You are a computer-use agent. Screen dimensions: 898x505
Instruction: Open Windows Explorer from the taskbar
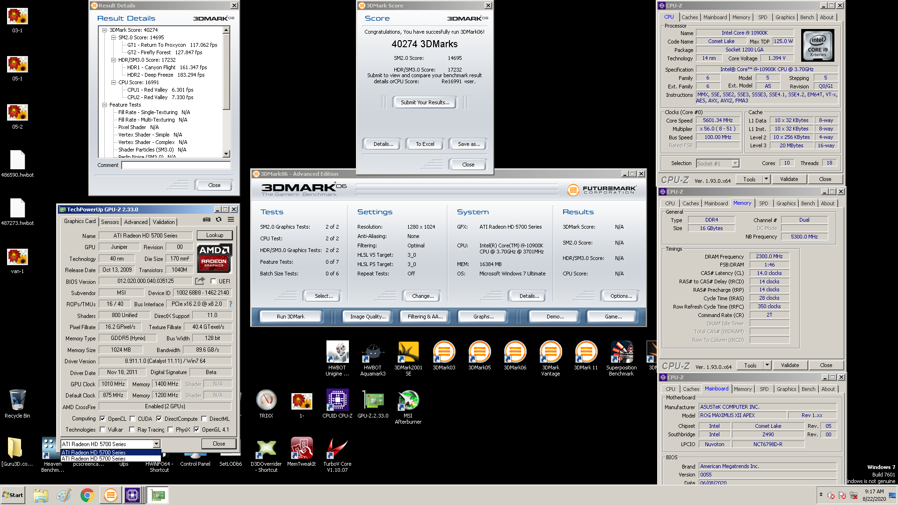(x=41, y=495)
